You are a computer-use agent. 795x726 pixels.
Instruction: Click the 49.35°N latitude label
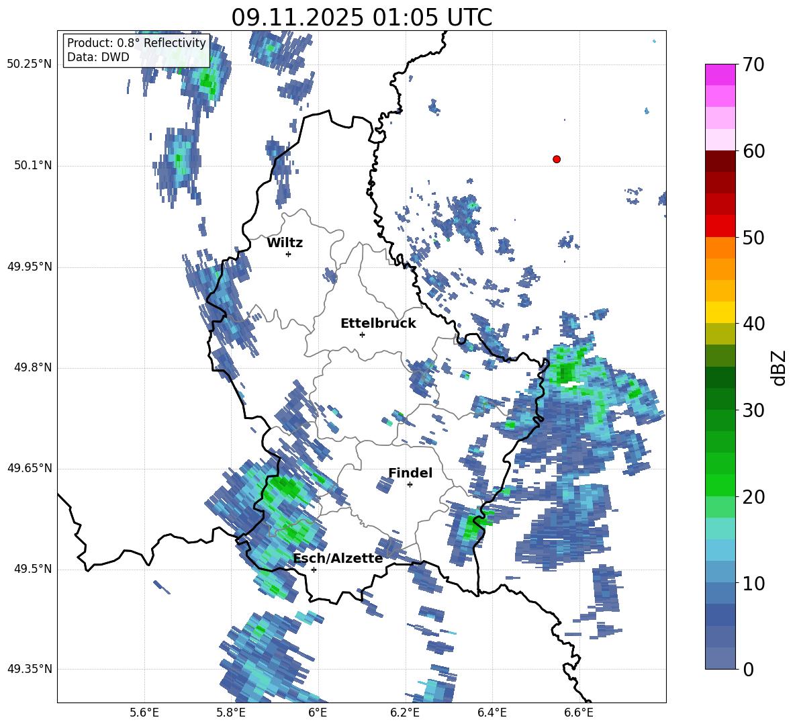(x=30, y=669)
